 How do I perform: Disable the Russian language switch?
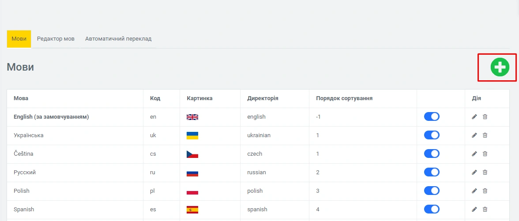(x=432, y=172)
